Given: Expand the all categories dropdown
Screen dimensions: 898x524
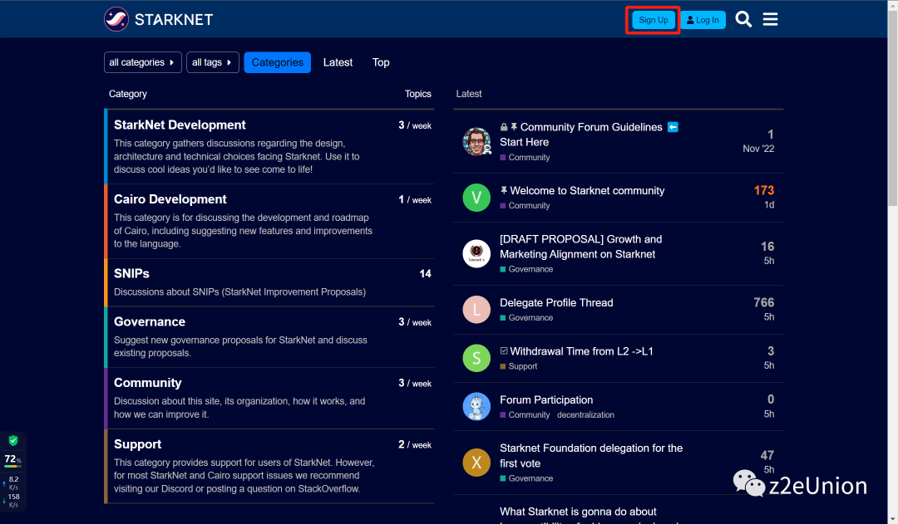Looking at the screenshot, I should [142, 62].
